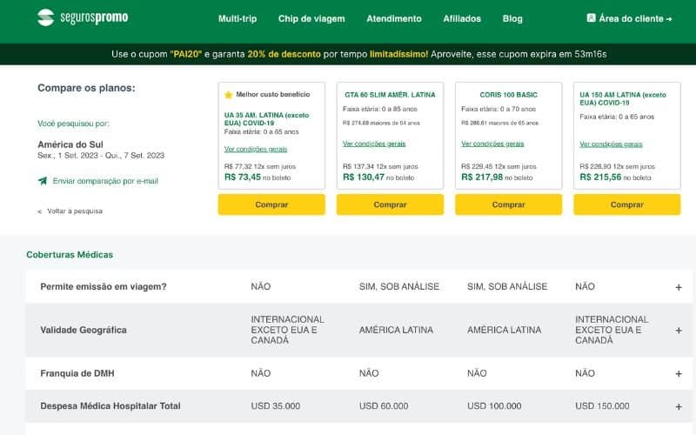The height and width of the screenshot is (435, 696).
Task: Click the R$ 77,32 12x sem juros text
Action: point(260,166)
